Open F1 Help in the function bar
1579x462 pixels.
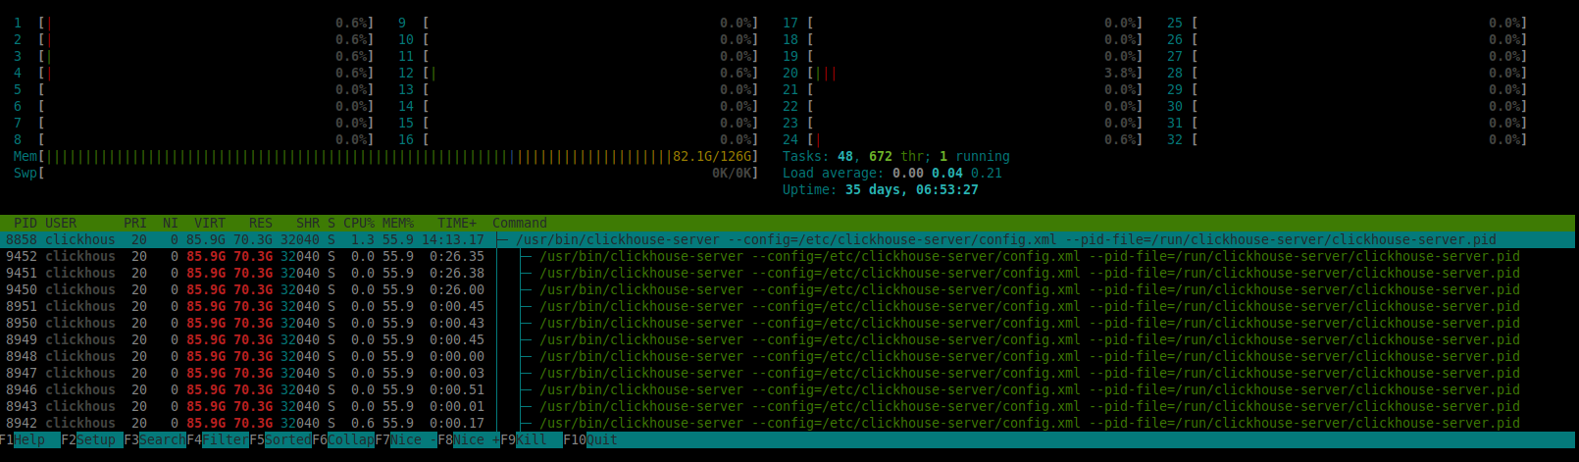click(x=30, y=439)
